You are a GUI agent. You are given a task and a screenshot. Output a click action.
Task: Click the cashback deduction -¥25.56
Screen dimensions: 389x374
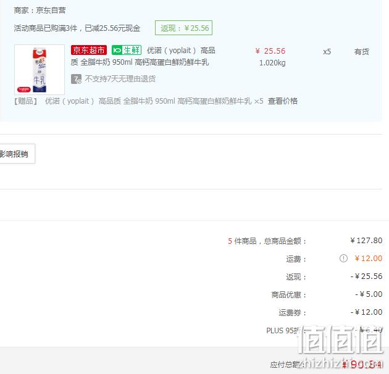pyautogui.click(x=366, y=276)
